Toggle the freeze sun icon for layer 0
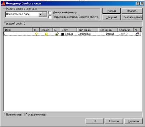 tap(46, 34)
